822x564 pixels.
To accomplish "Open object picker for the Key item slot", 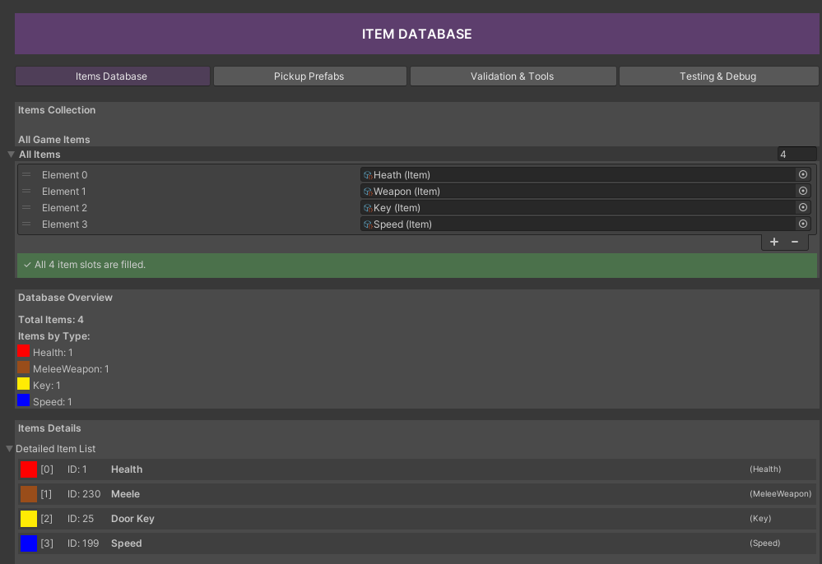I will coord(802,207).
